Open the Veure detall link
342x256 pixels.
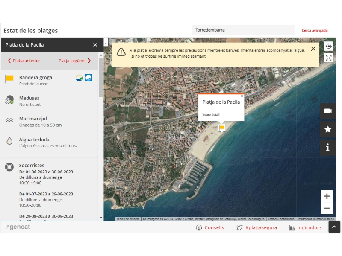pyautogui.click(x=211, y=115)
